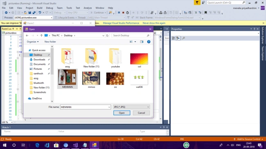Click the Categorized icon in Properties panel
Image resolution: width=266 pixels, height=149 pixels.
[173, 38]
